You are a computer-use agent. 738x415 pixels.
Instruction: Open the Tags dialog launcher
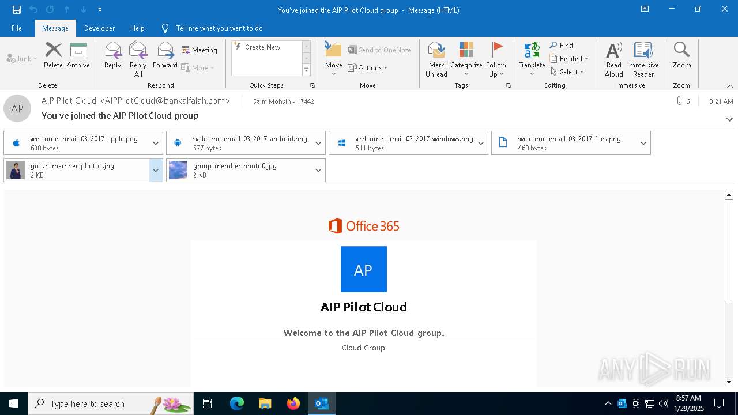click(x=509, y=85)
